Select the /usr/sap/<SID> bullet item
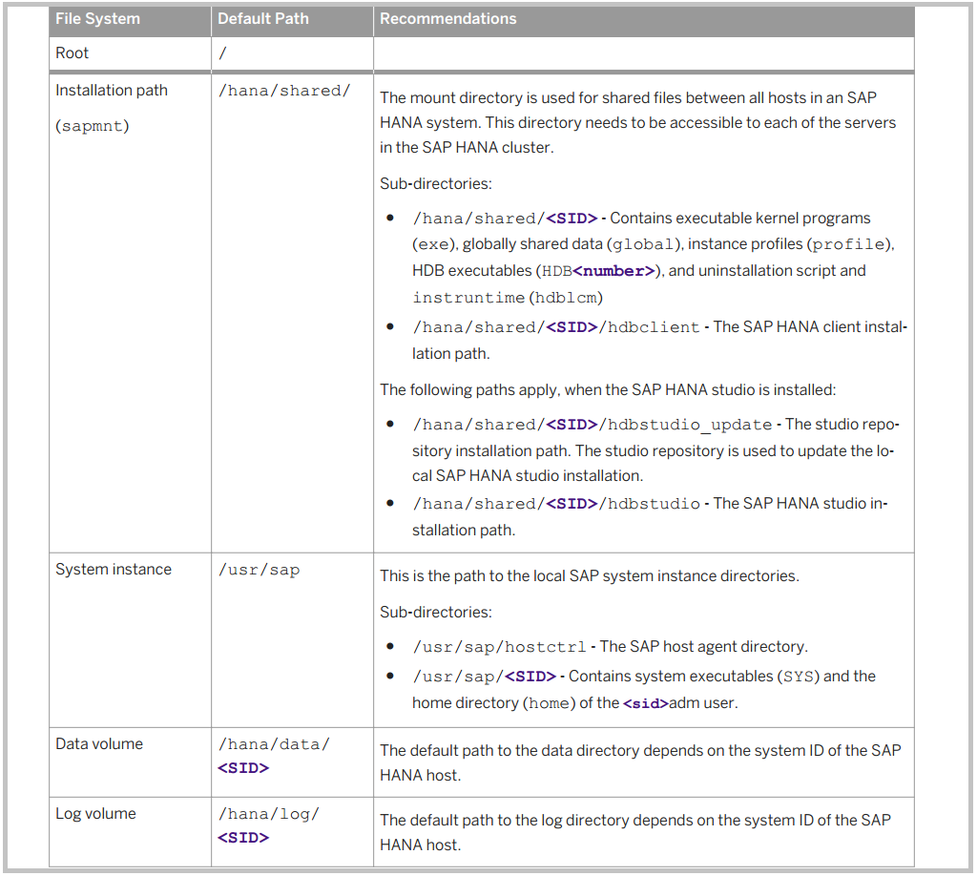Viewport: 977px width, 876px height. click(x=488, y=676)
